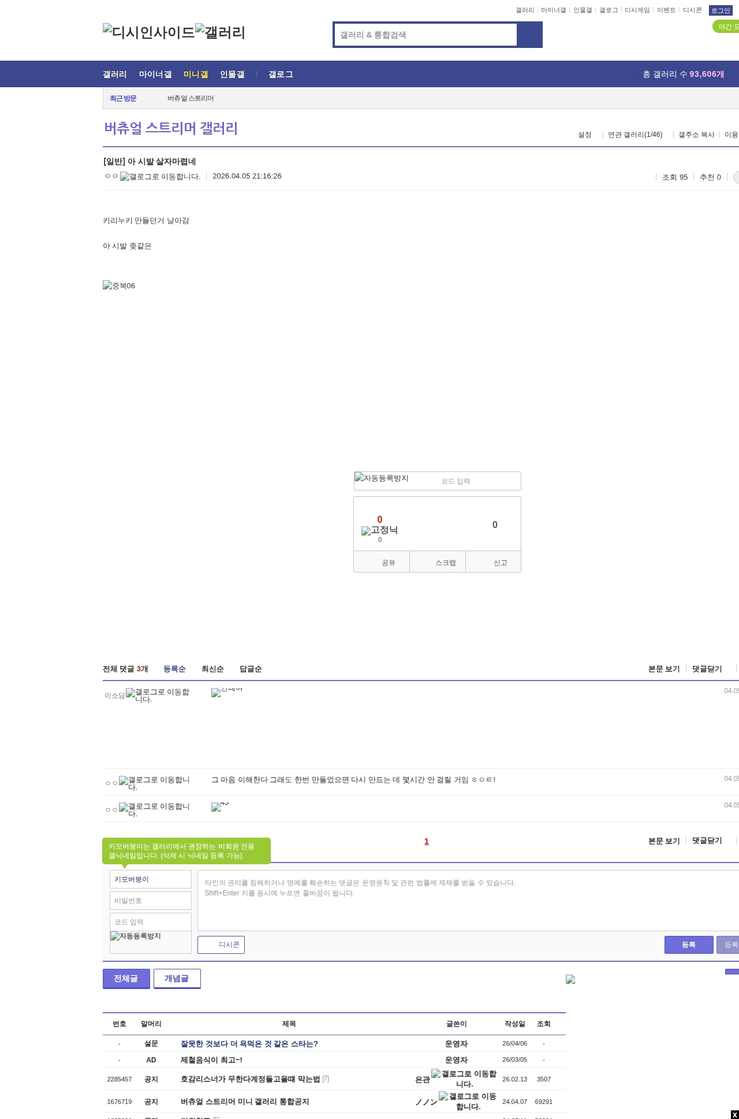Open the 디시콘 picker in comment form

[221, 945]
